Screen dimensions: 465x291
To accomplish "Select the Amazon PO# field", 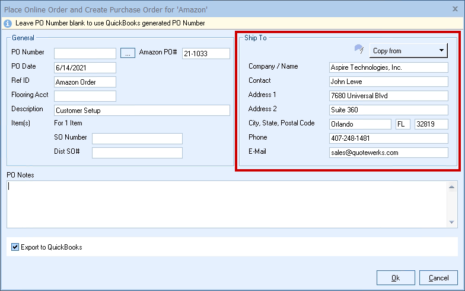I will click(x=205, y=53).
